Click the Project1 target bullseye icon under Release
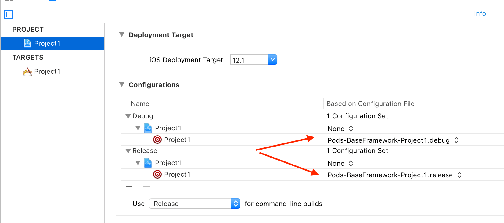This screenshot has width=504, height=223. click(x=157, y=174)
